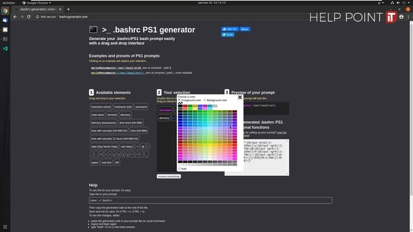Screen dimensions: 413x232
Task: Open the Chrome three-dot menu
Action: [x=408, y=17]
